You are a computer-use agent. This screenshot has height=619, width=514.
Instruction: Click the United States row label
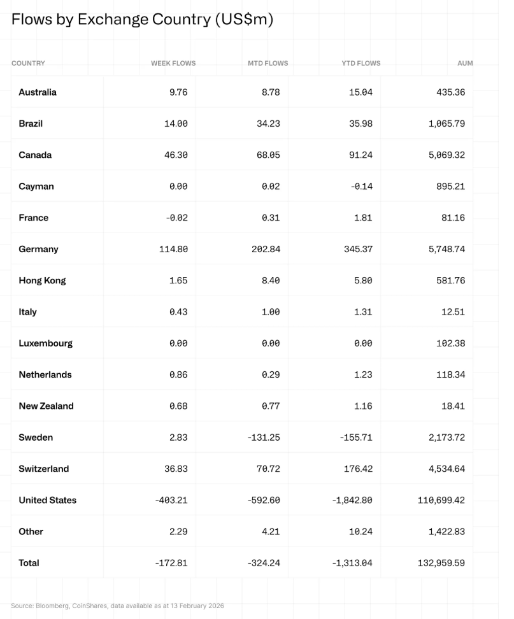point(47,500)
